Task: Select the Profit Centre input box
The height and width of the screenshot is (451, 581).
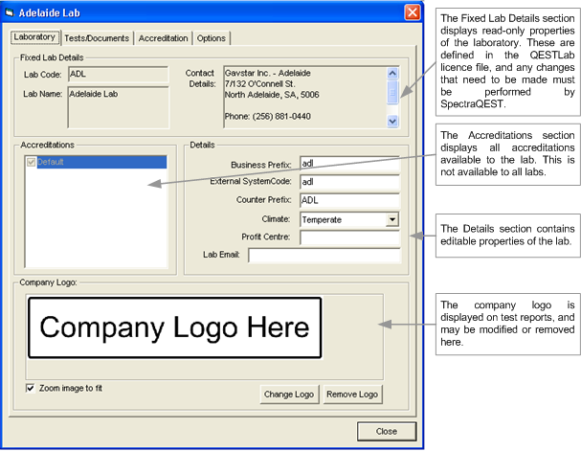Action: [348, 237]
